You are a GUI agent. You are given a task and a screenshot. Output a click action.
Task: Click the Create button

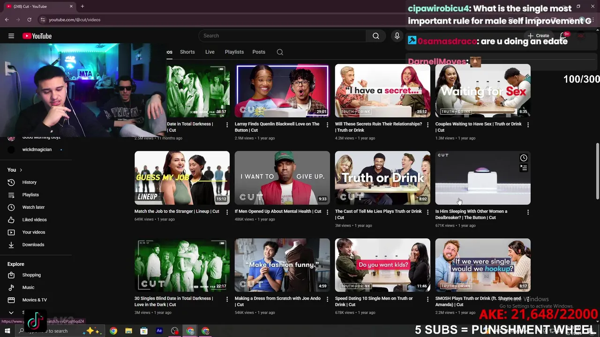tap(538, 36)
